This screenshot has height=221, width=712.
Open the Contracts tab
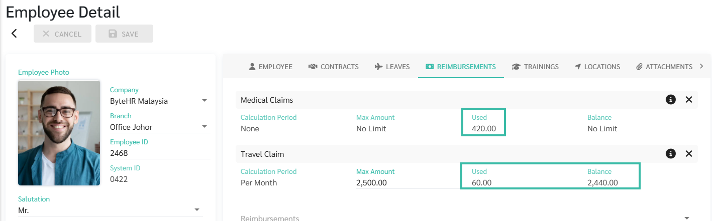(x=334, y=67)
